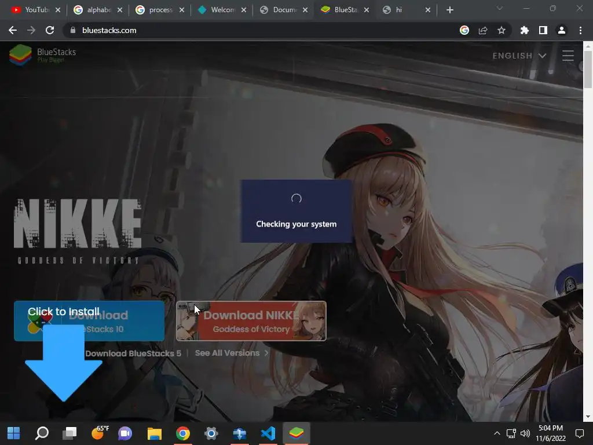Open File Explorer from taskbar
The width and height of the screenshot is (593, 445).
coord(154,433)
